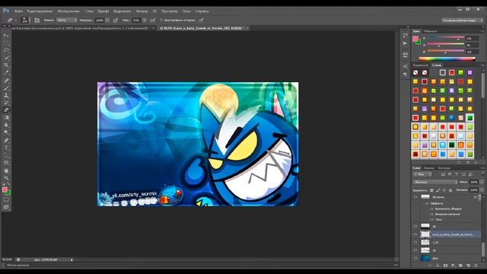Lock transparent pixels of layer

[x=431, y=190]
